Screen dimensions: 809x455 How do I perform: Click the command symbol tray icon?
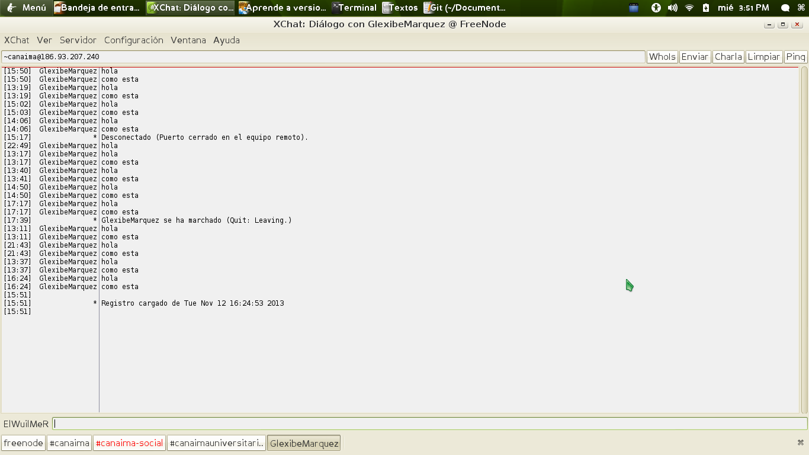pos(801,8)
